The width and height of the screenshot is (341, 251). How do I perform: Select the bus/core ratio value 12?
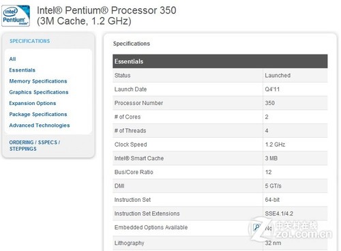[268, 172]
